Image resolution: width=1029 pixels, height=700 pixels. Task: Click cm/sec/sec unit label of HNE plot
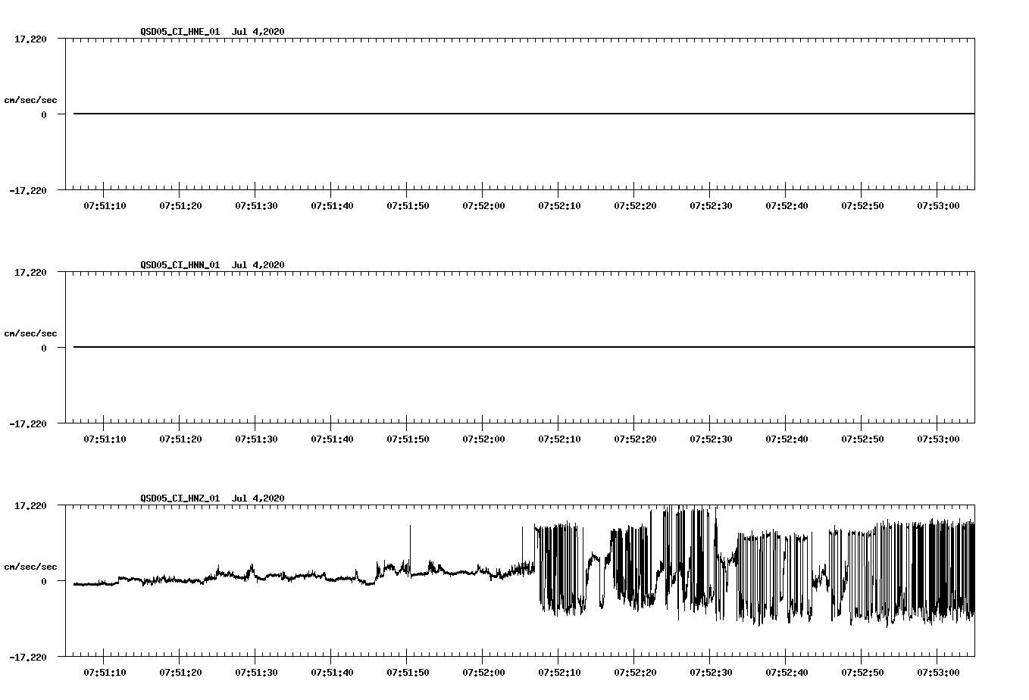point(30,100)
